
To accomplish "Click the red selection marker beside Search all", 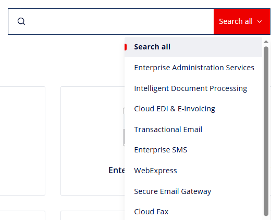I will click(x=126, y=47).
